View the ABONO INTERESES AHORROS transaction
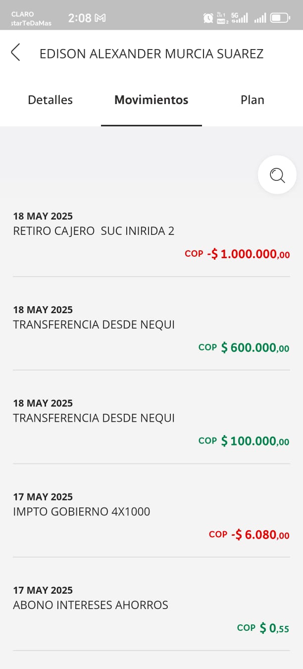 91,605
